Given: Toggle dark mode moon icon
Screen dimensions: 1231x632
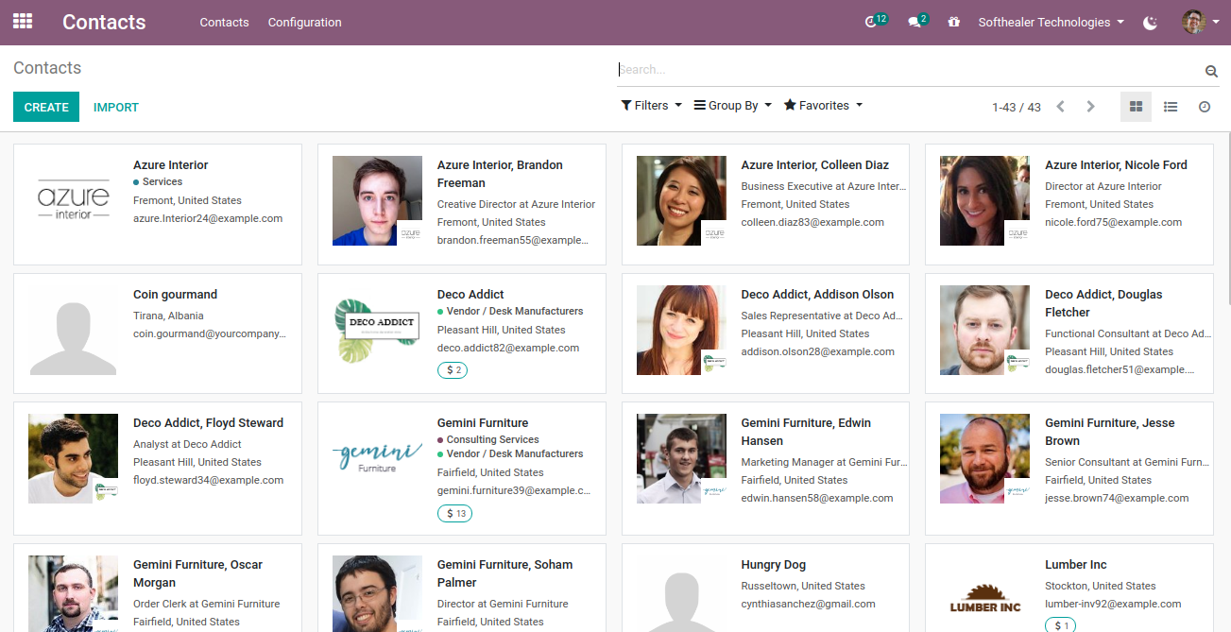Looking at the screenshot, I should click(x=1150, y=23).
